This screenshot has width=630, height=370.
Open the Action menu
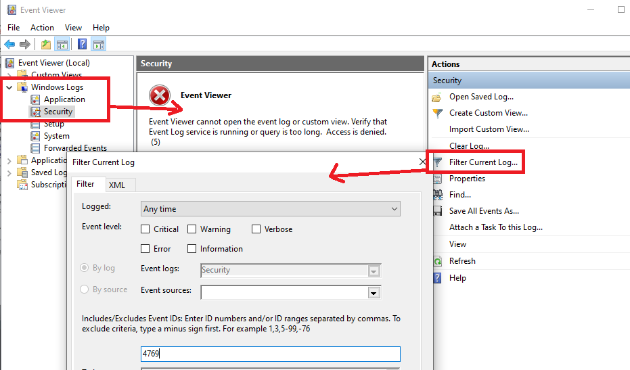click(42, 27)
